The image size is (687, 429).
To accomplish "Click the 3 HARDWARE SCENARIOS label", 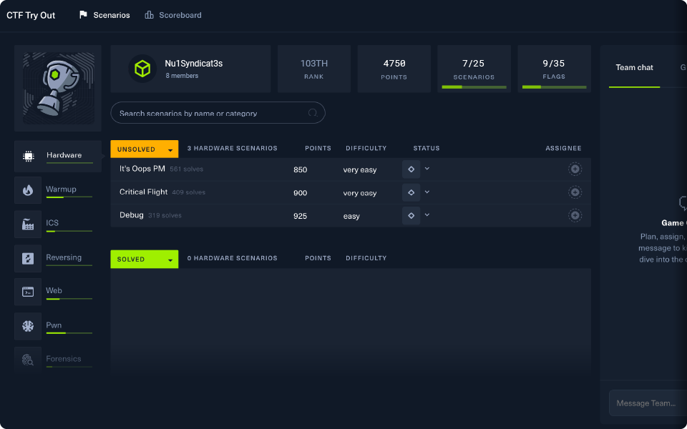I will (232, 149).
